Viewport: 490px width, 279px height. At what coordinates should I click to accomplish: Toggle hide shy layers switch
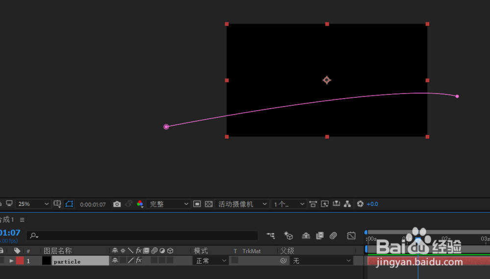coord(306,235)
